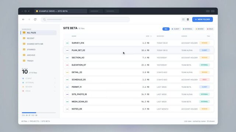Click the INTERNAL tag on ELEVATION_07
This screenshot has height=132, width=236.
pos(204,65)
